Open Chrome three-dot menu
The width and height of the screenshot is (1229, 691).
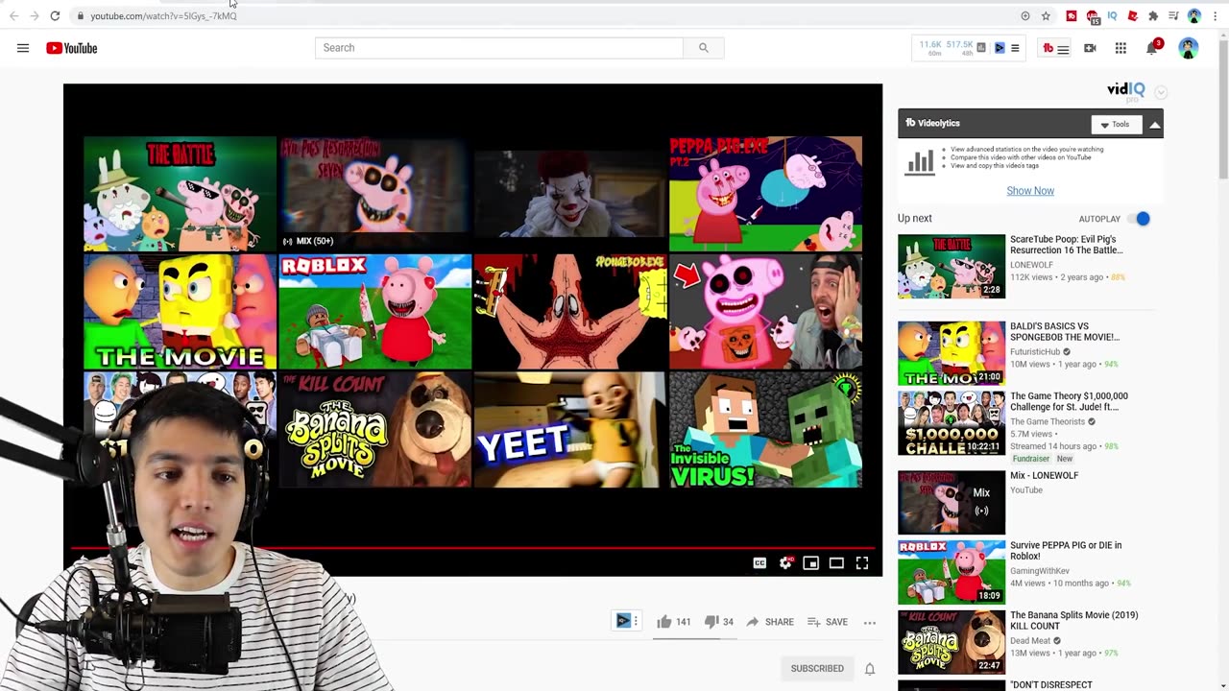pyautogui.click(x=1214, y=16)
